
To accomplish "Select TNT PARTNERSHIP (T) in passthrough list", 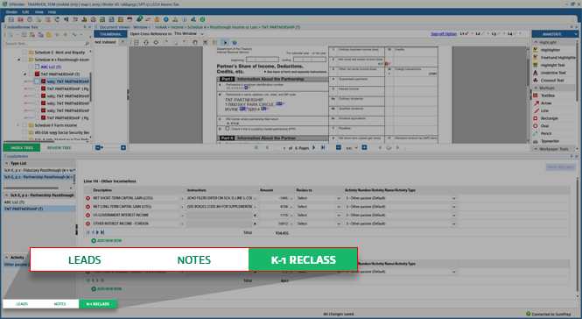I will coord(39,209).
